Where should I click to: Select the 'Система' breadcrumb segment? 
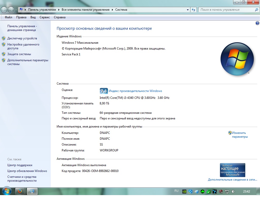[121, 10]
